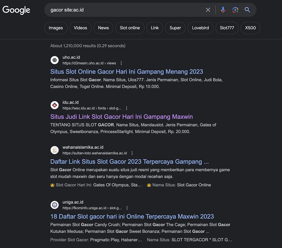
Task: Select the Link filter chip
Action: (x=155, y=28)
